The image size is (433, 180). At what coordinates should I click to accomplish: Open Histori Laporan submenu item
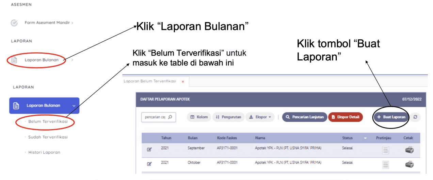(x=44, y=152)
